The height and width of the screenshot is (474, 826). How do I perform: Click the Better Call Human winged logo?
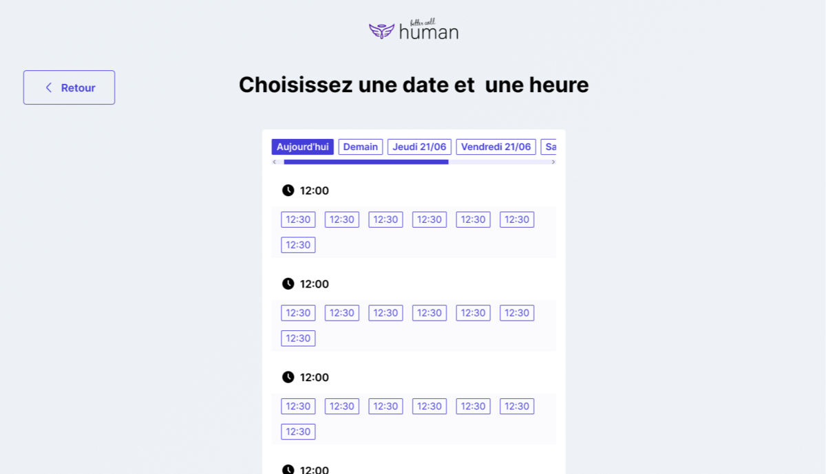[414, 30]
